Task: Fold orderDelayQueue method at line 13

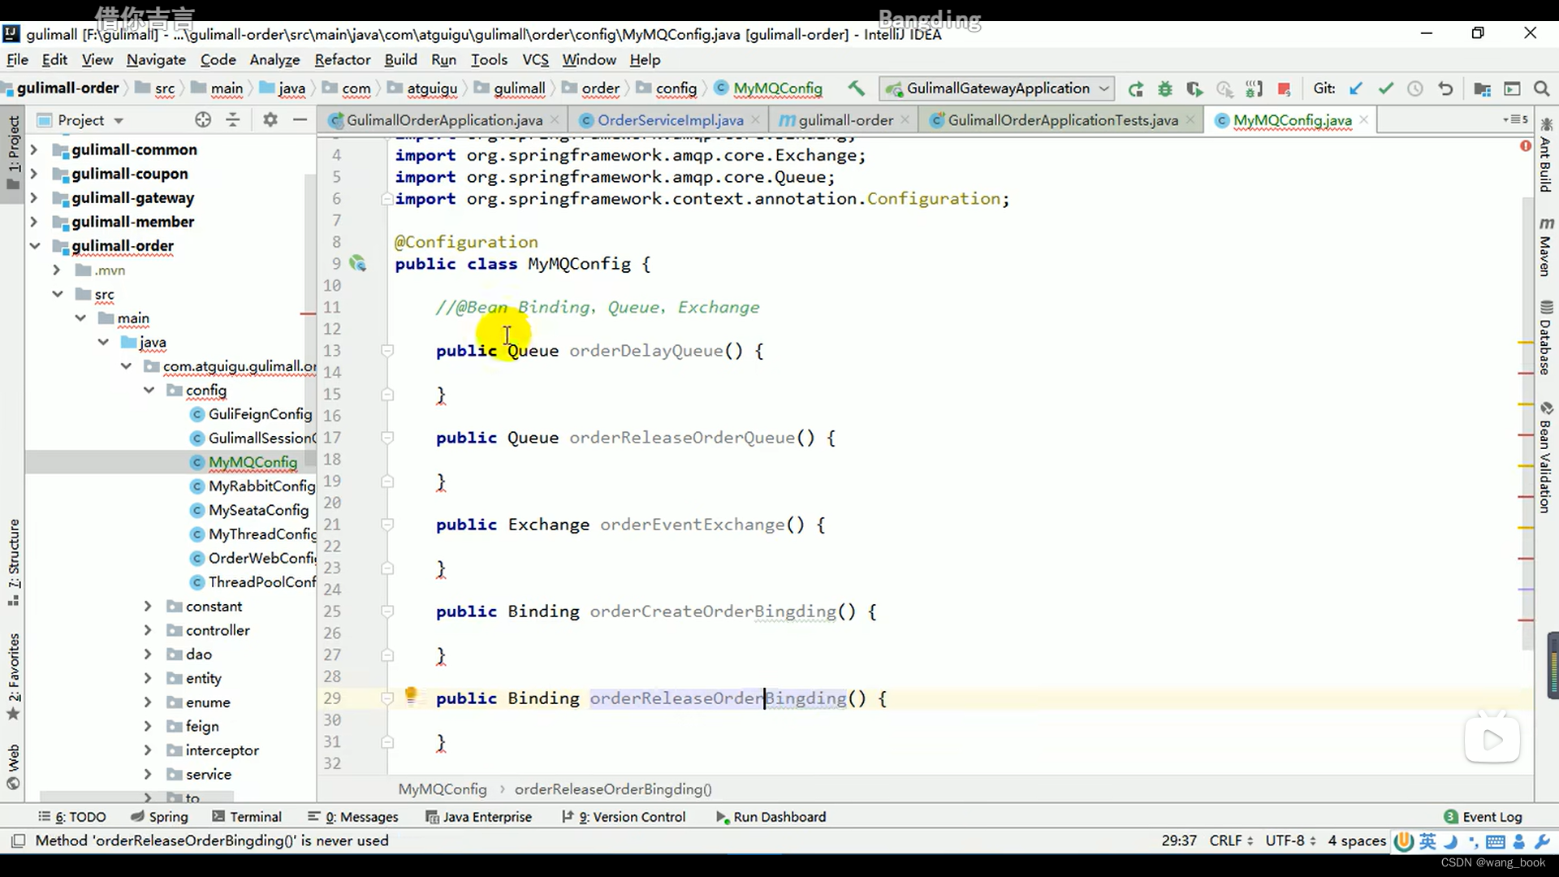Action: 387,351
